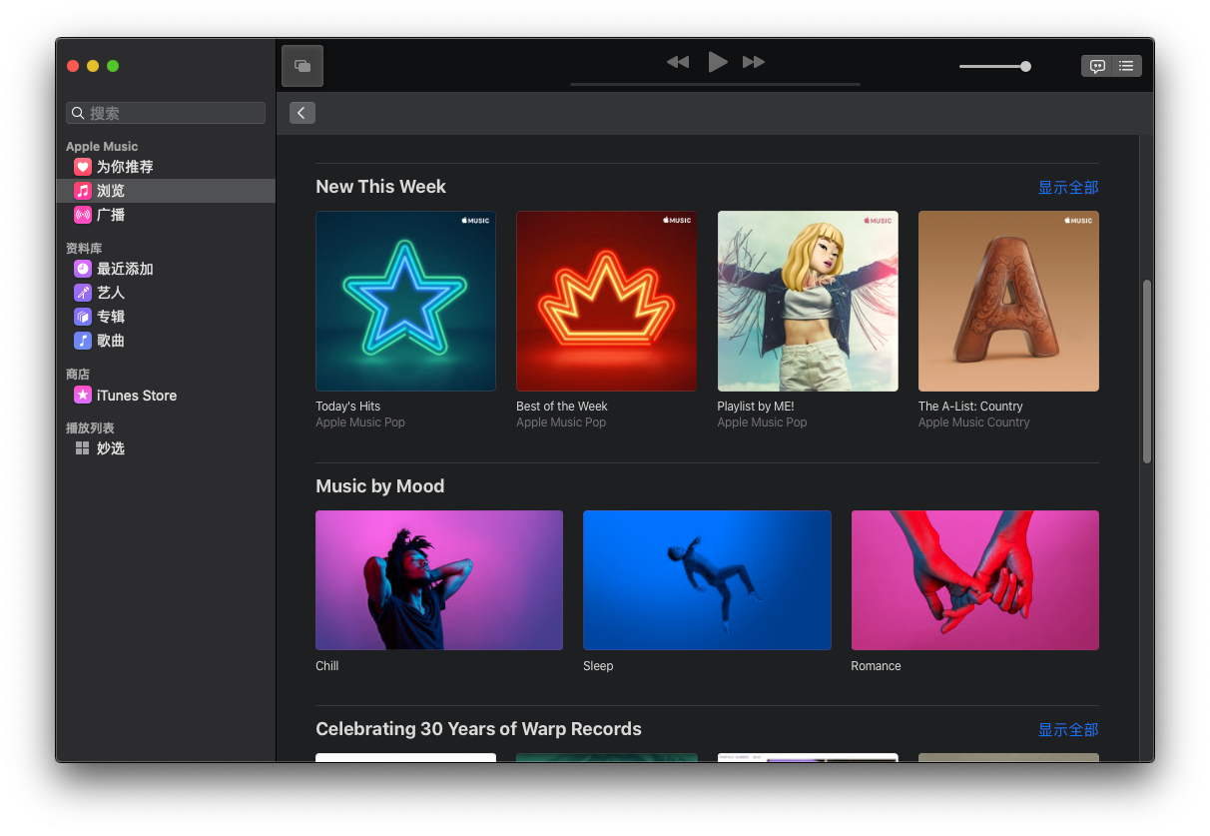
Task: Open the mini player artwork button
Action: click(302, 66)
